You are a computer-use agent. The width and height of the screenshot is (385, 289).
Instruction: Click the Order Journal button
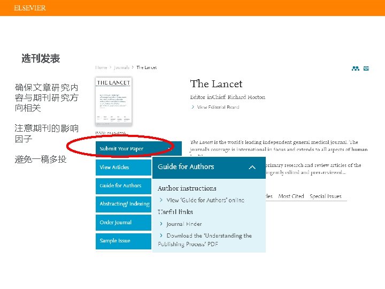(124, 223)
